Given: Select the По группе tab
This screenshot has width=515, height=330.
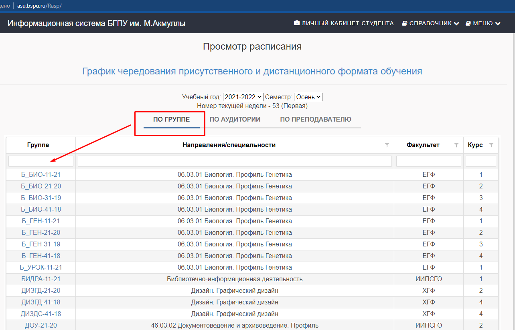Looking at the screenshot, I should point(171,119).
